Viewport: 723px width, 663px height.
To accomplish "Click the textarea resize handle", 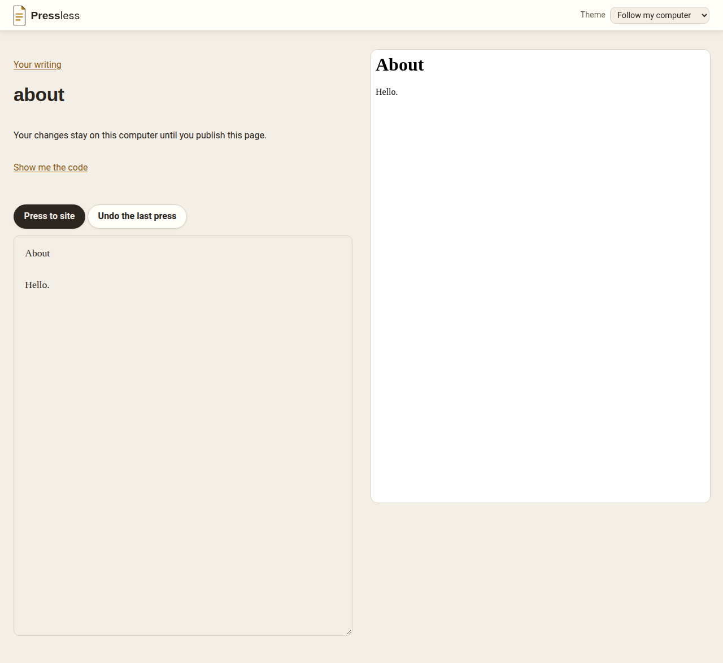I will (x=349, y=632).
